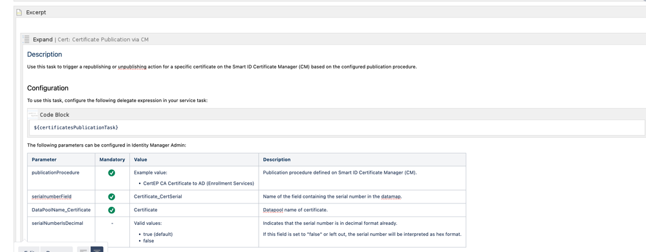Click the Code Block macro icon
Viewport: 646px width, 252px height.
(33, 115)
